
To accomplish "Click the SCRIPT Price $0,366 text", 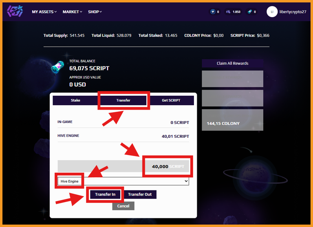I will click(x=250, y=35).
